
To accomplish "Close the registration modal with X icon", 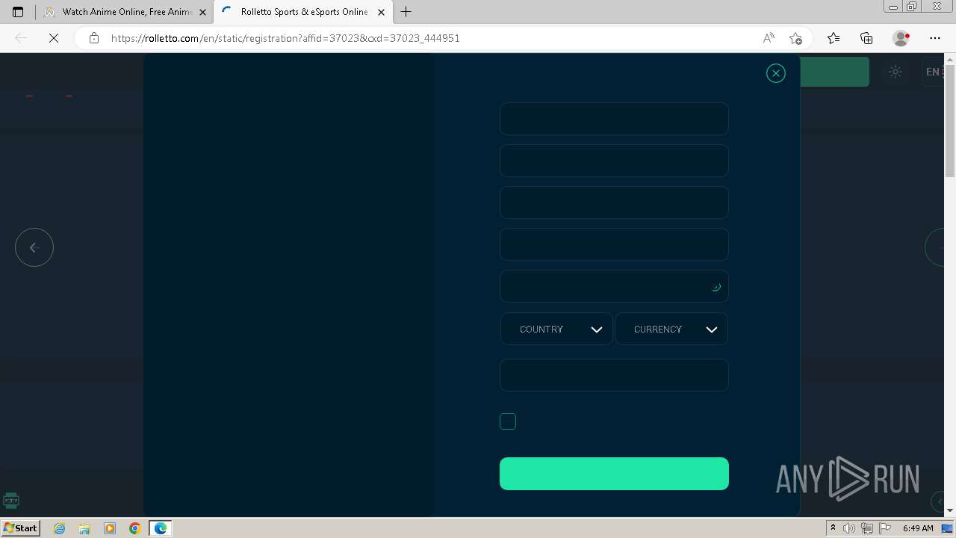I will (x=776, y=73).
